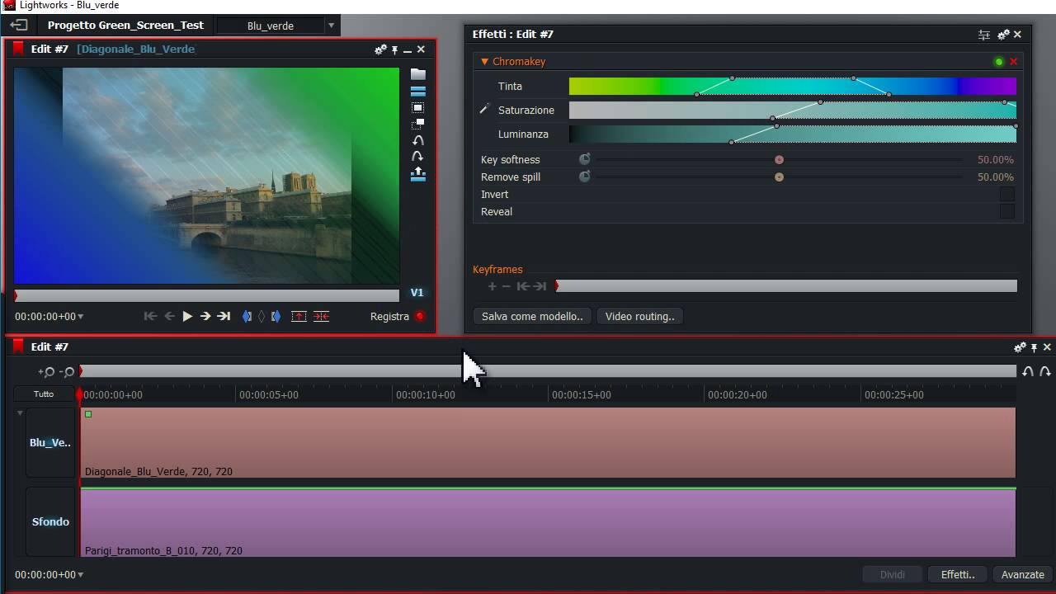This screenshot has height=594, width=1056.
Task: Select the eyedropper tool in Chromakey
Action: pos(485,109)
